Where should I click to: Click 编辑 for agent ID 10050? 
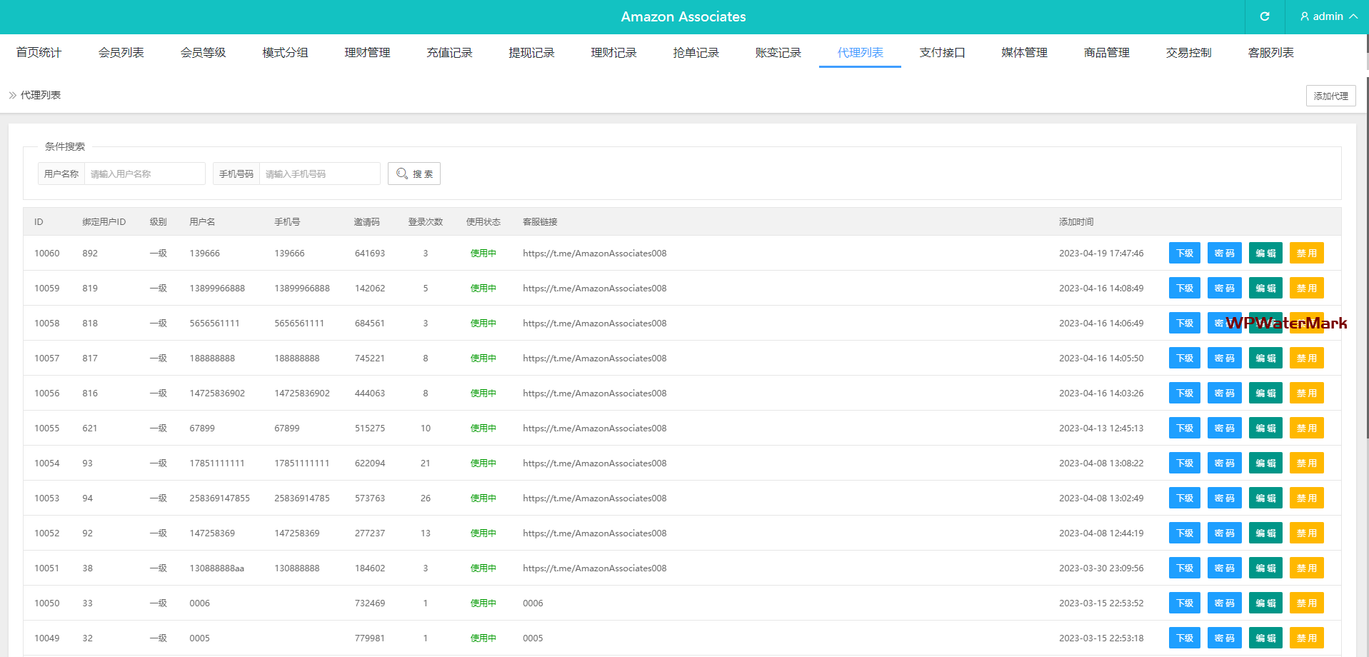[x=1265, y=603]
